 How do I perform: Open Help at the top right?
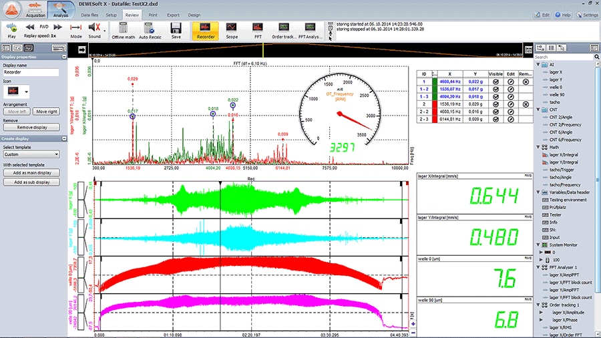[x=563, y=15]
